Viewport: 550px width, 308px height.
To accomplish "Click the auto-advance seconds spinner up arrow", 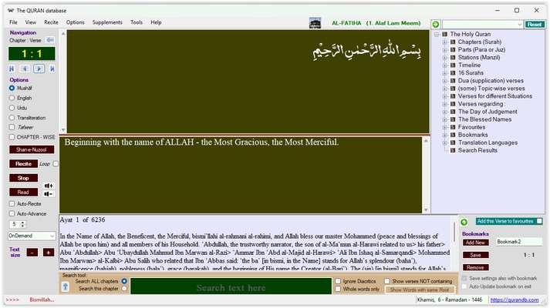I will point(23,223).
